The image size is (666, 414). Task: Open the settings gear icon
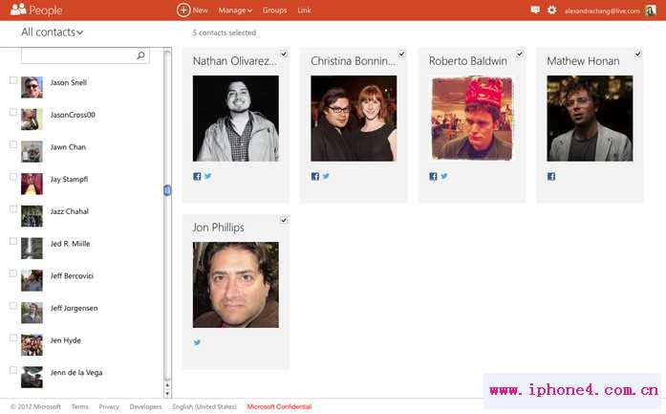pyautogui.click(x=551, y=10)
